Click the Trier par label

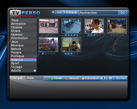point(16,78)
